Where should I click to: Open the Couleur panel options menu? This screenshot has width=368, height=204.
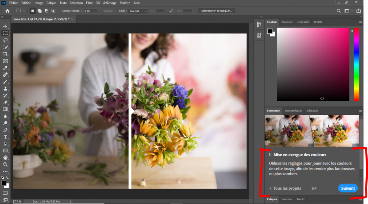click(360, 22)
